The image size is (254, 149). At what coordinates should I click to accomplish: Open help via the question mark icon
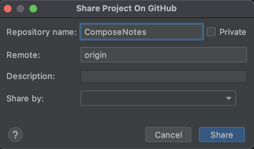pos(15,135)
